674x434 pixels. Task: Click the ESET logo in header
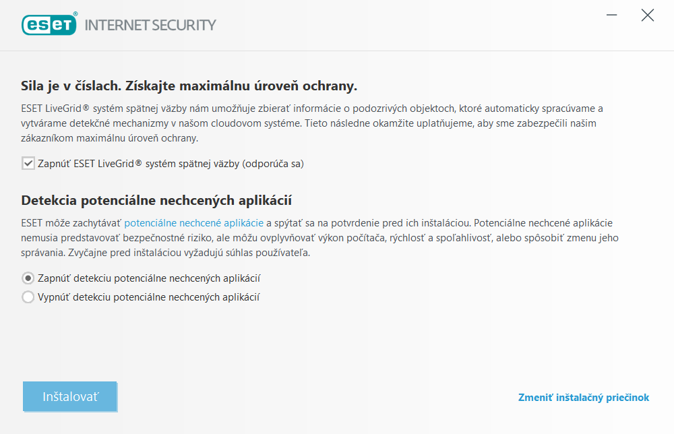[49, 25]
